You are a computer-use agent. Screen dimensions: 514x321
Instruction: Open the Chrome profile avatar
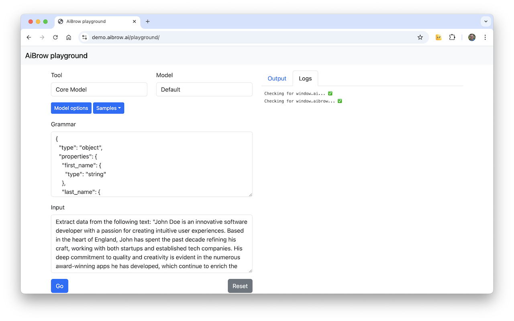(x=472, y=37)
